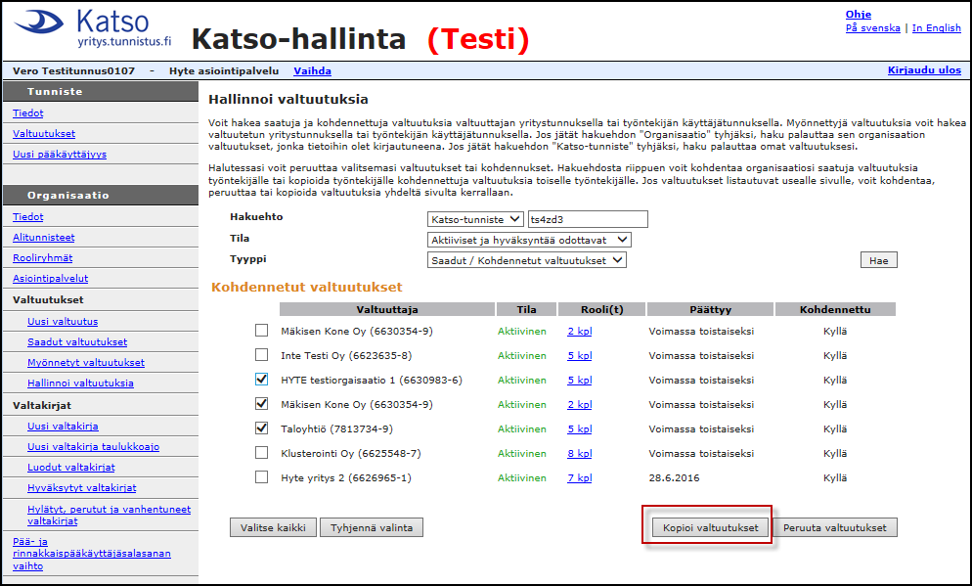Viewport: 972px width, 586px height.
Task: Click Peruuta valtuutukset button
Action: (834, 527)
